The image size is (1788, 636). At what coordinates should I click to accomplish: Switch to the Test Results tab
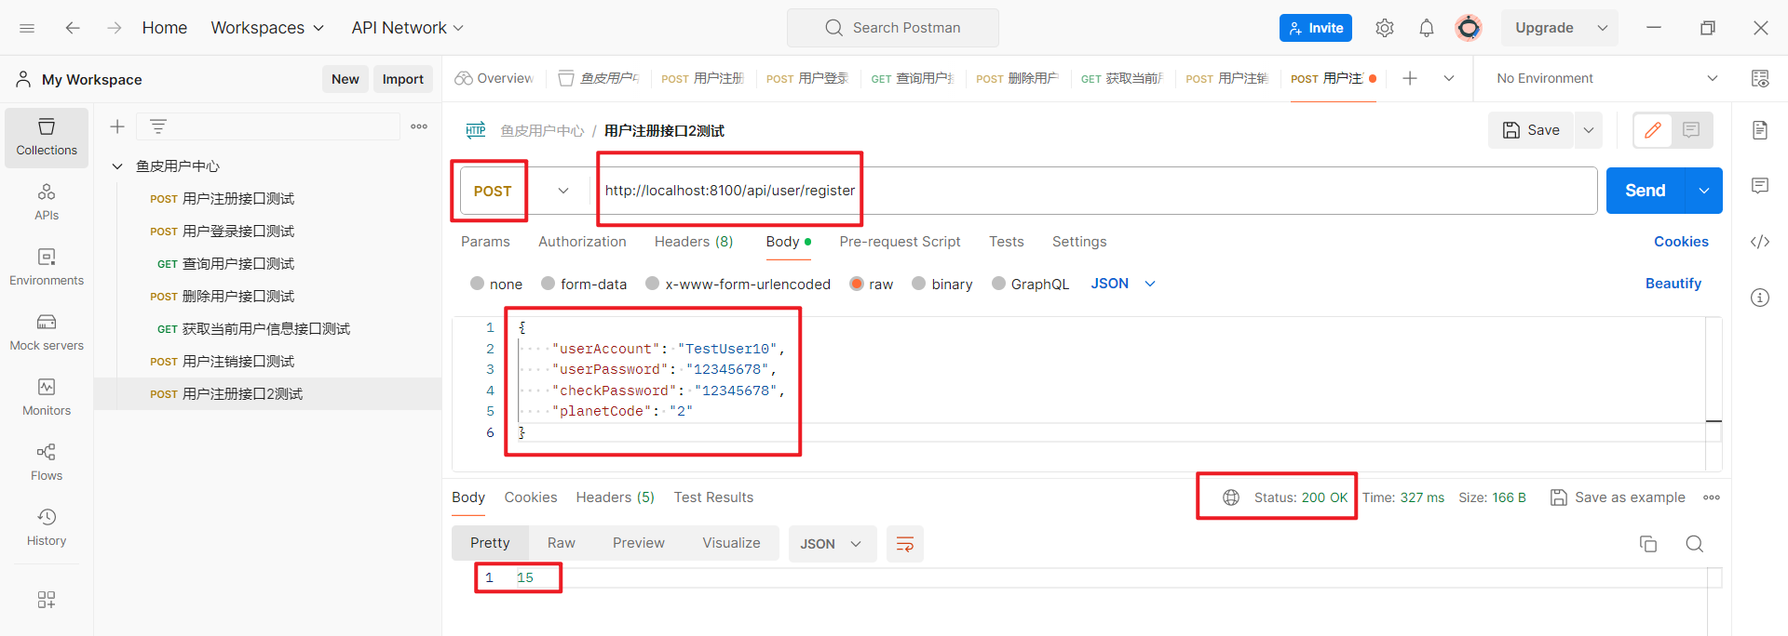pos(713,497)
